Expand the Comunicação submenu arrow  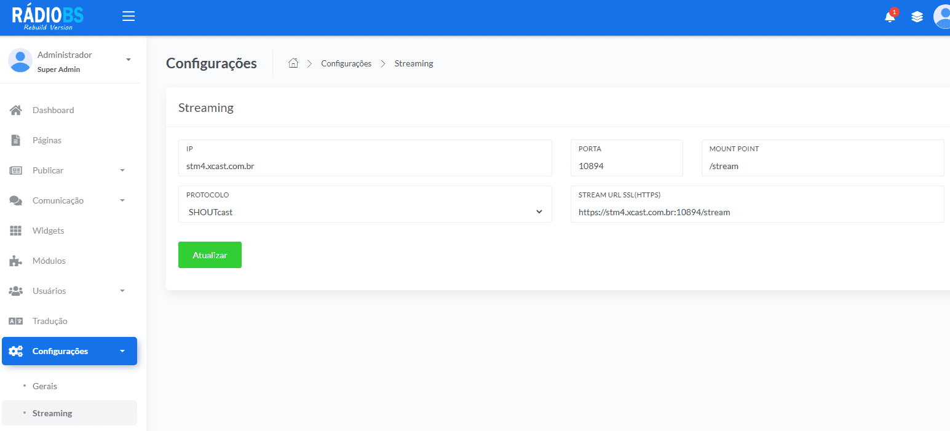pos(122,200)
